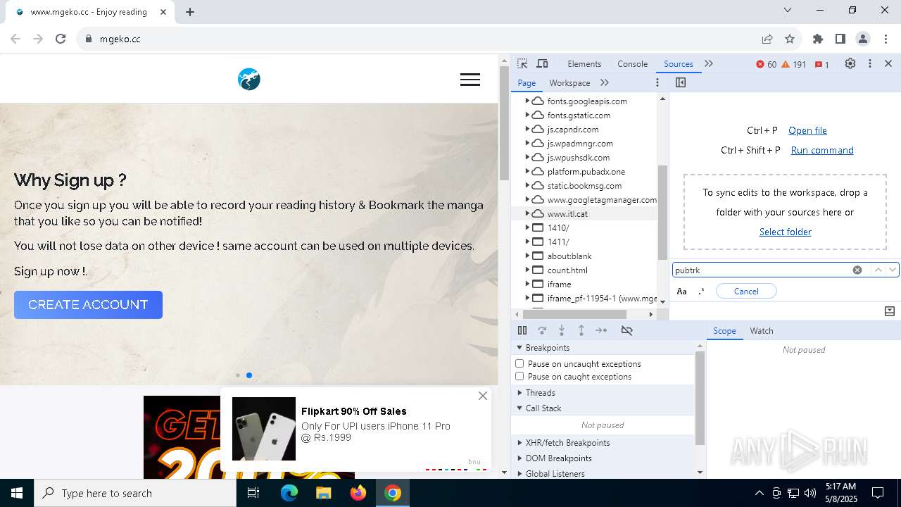The height and width of the screenshot is (507, 901).
Task: Open File Explorer from taskbar
Action: pos(323,493)
